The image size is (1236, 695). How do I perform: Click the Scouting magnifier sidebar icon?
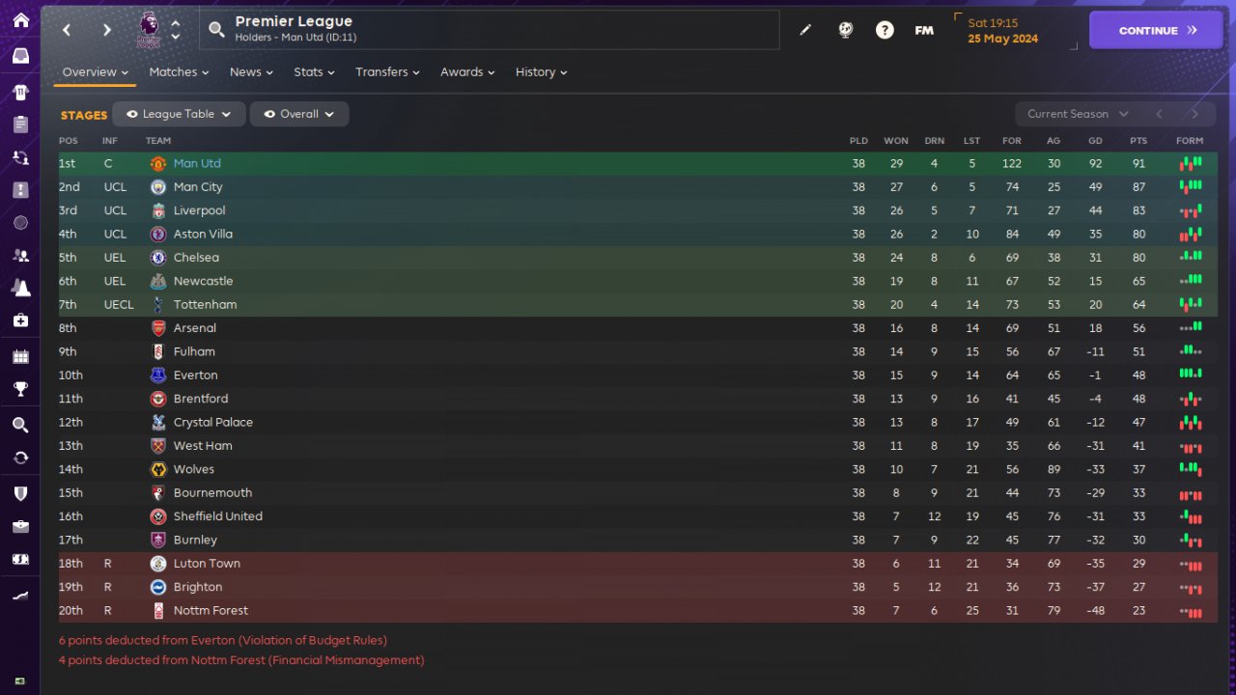(x=20, y=425)
